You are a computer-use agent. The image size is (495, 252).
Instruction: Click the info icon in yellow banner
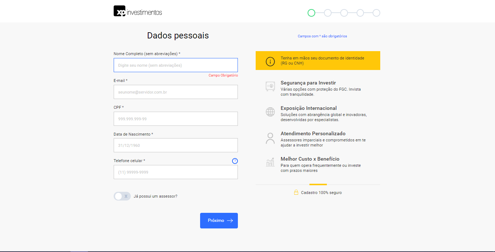pyautogui.click(x=270, y=61)
